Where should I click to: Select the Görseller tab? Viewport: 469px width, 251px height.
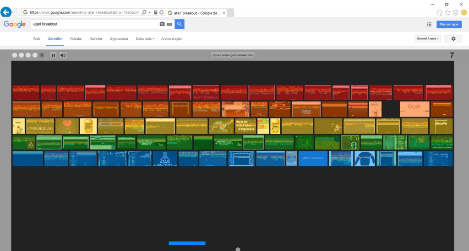(55, 38)
